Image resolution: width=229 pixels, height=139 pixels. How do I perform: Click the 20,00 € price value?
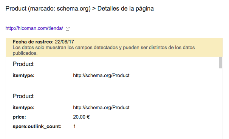coord(81,117)
